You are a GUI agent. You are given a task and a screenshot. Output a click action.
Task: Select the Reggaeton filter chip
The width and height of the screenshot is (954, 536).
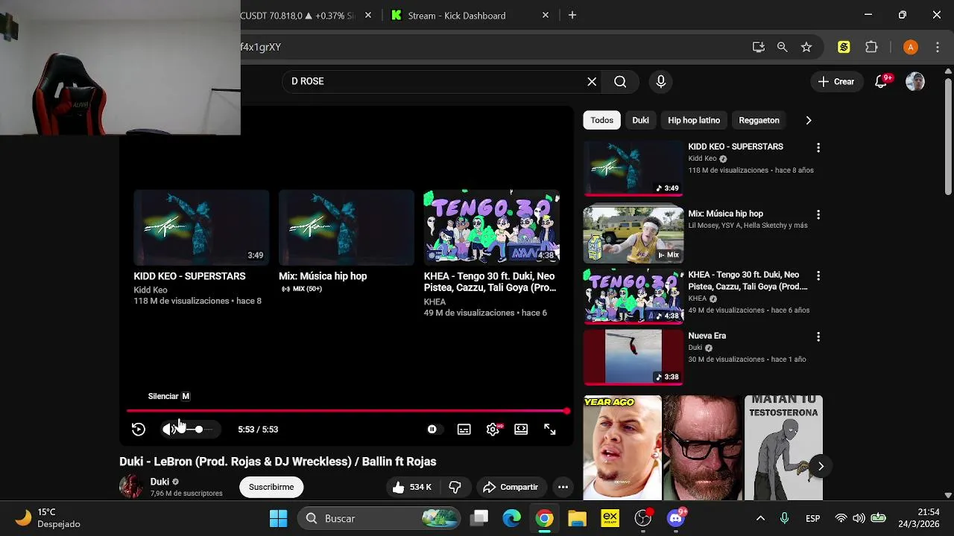pyautogui.click(x=759, y=121)
